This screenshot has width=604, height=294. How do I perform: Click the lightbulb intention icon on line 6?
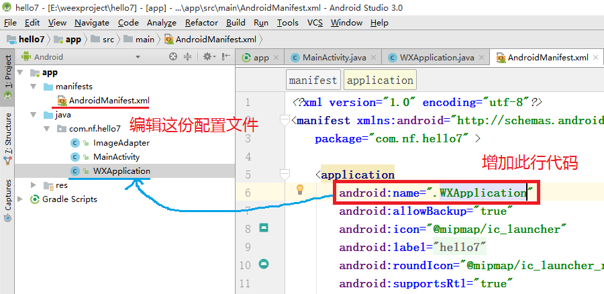299,189
